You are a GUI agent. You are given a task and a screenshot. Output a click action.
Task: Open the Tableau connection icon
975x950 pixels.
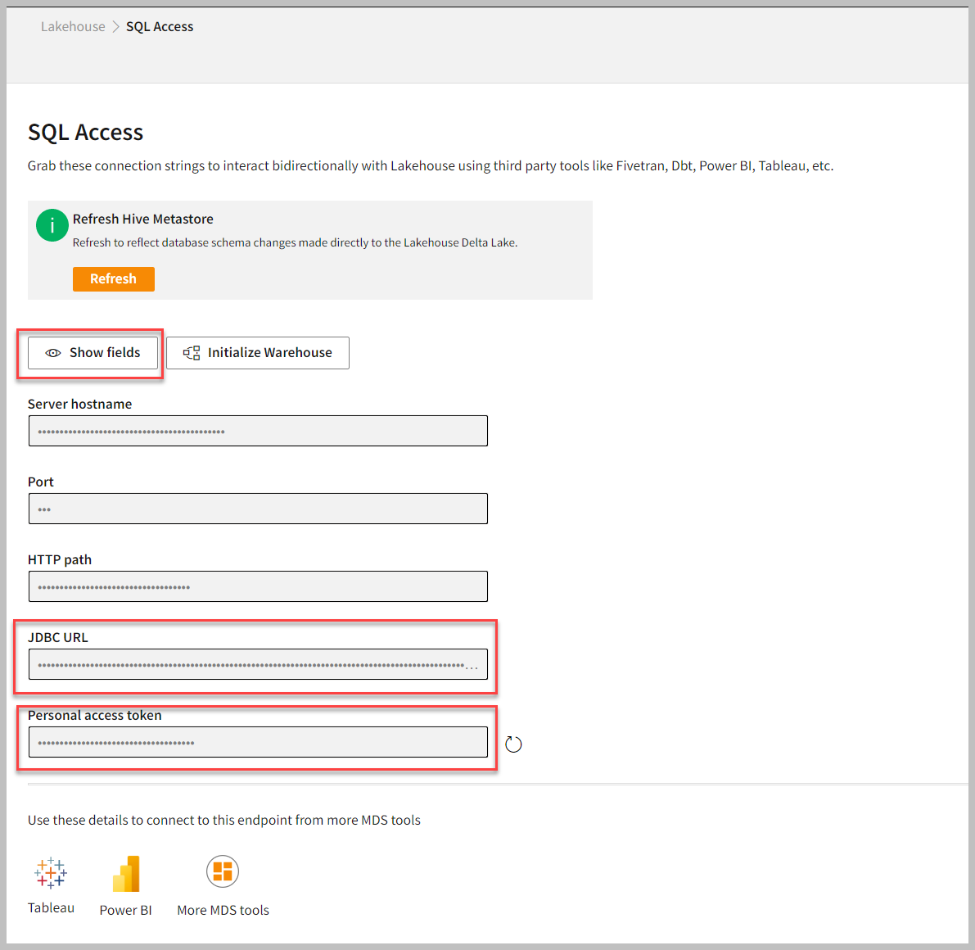point(51,873)
